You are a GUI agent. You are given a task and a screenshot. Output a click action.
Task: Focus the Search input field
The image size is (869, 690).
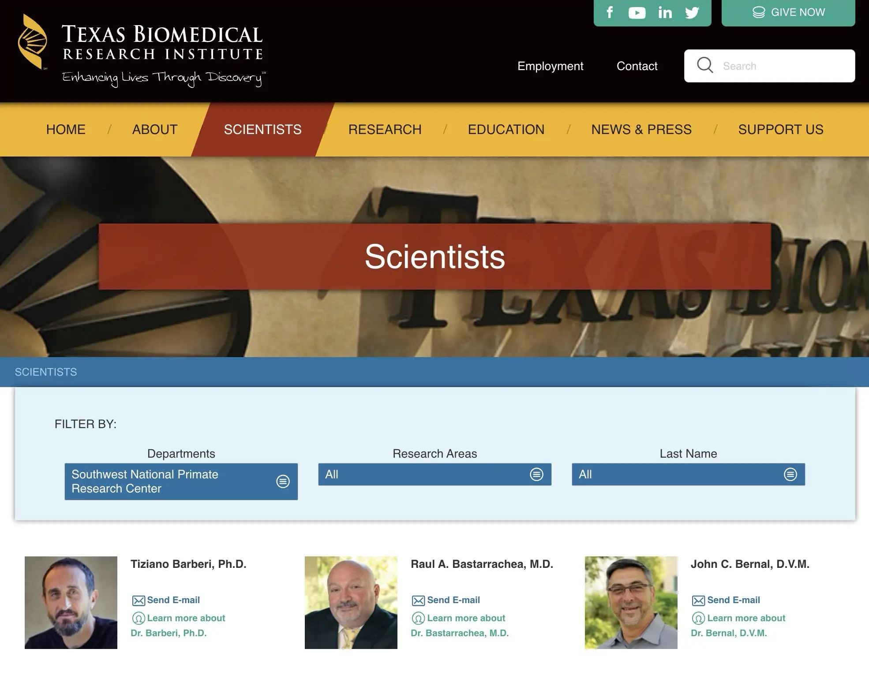769,66
